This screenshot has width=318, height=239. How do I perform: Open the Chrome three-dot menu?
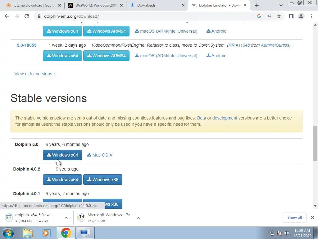[x=311, y=16]
